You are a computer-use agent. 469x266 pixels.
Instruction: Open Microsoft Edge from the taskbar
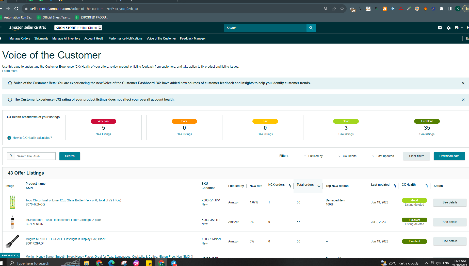(x=111, y=263)
